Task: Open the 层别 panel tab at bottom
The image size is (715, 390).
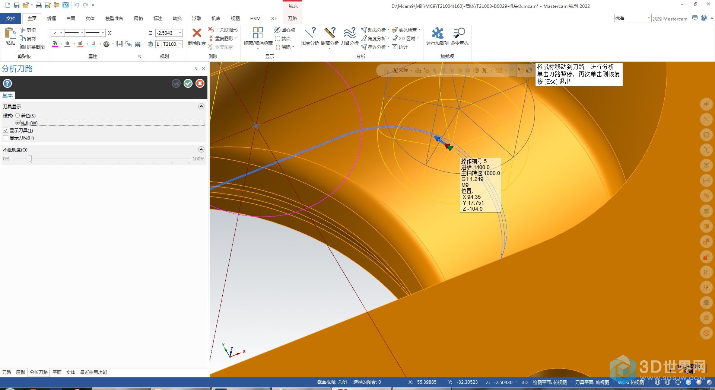Action: (x=20, y=372)
